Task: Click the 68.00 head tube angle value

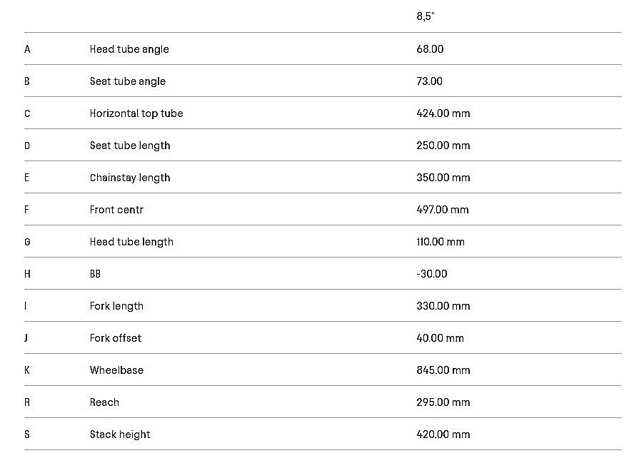Action: point(430,49)
